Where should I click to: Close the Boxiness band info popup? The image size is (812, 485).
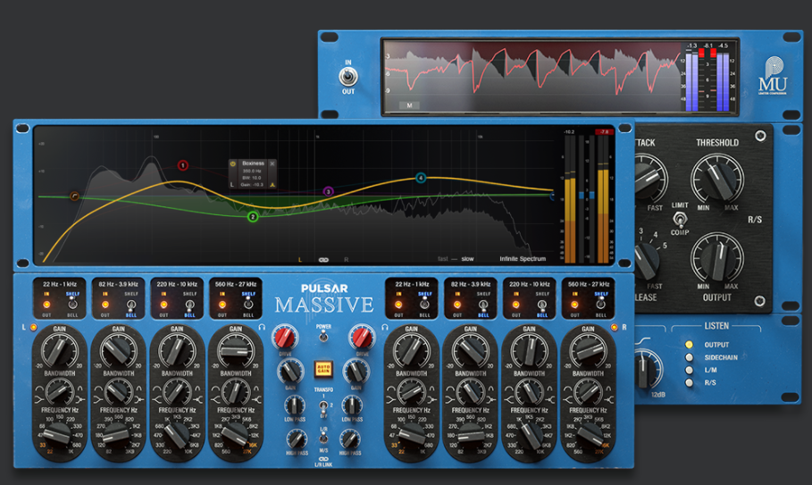[x=272, y=163]
